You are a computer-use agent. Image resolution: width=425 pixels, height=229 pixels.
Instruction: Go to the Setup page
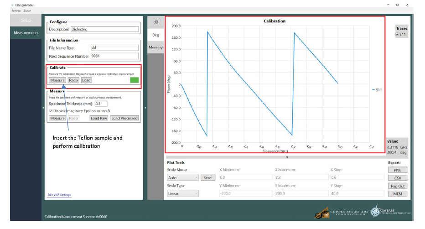point(26,21)
